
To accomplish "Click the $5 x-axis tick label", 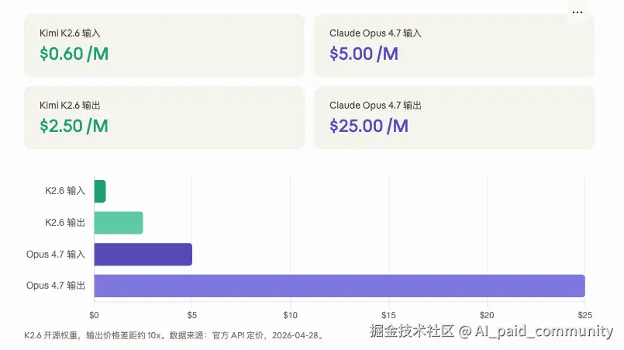I will coord(191,315).
